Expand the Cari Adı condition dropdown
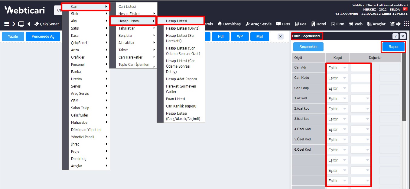 pos(337,68)
